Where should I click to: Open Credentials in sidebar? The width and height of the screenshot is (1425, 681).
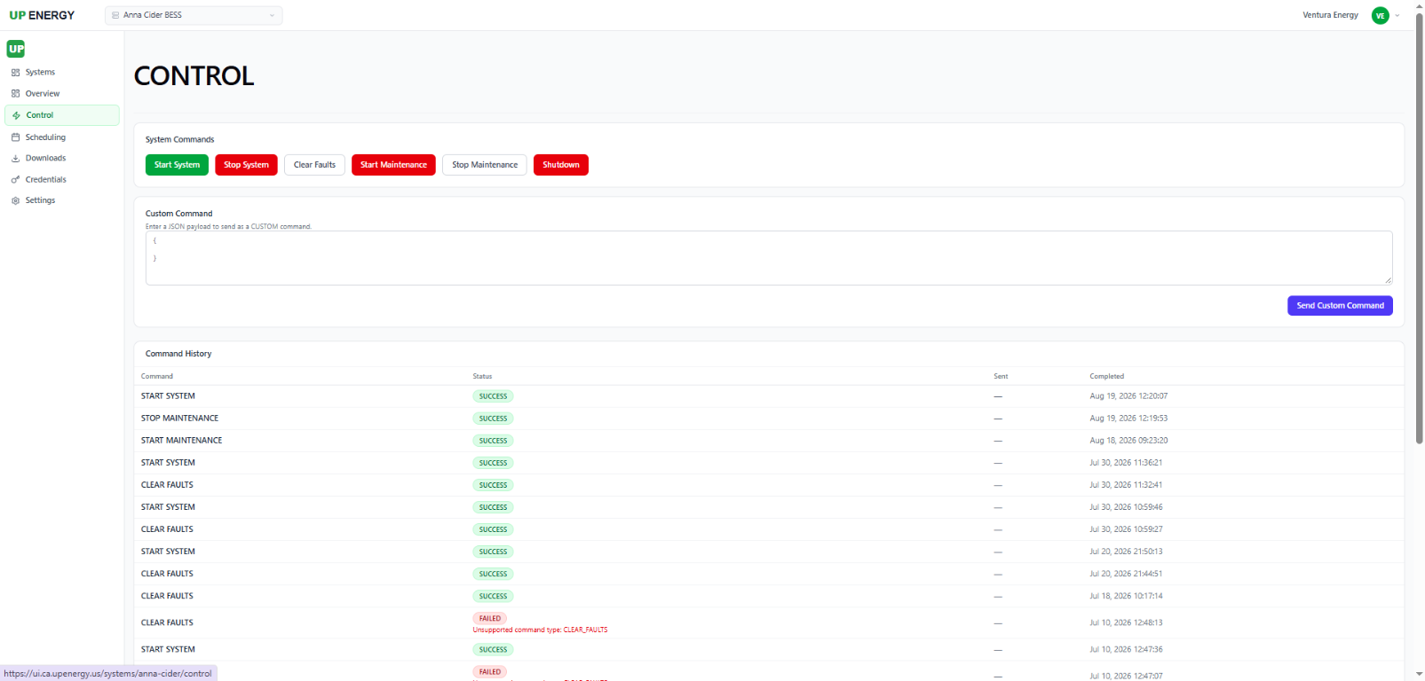pyautogui.click(x=62, y=180)
